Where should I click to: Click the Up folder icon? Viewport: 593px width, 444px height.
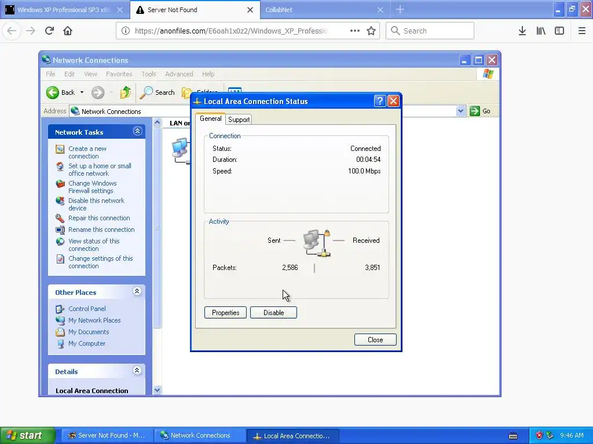125,92
